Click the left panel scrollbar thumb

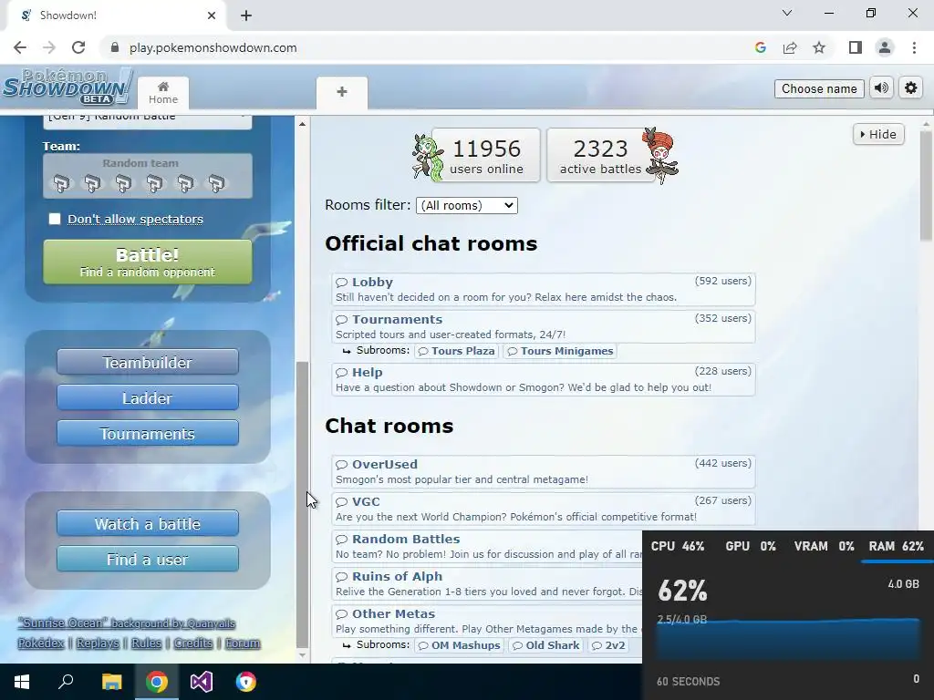click(x=303, y=505)
